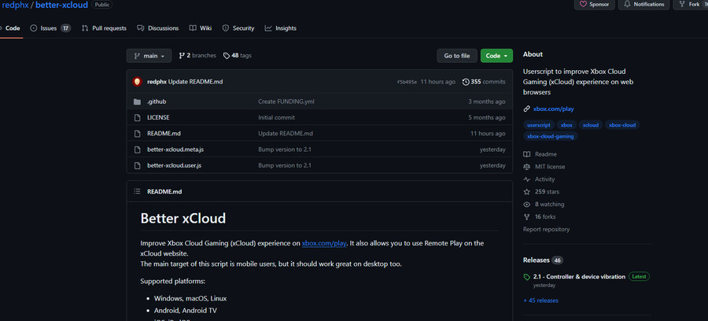Click the Wiki book icon
708x321 pixels.
[x=193, y=28]
